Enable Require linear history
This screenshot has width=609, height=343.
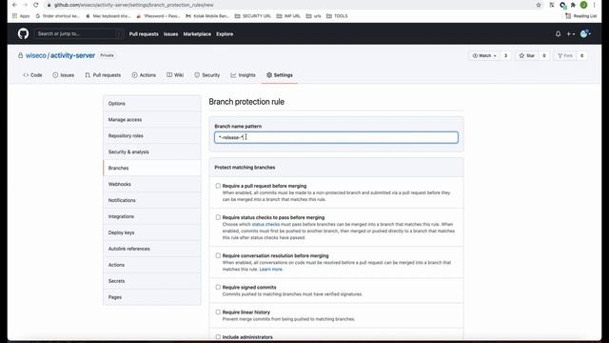[218, 312]
